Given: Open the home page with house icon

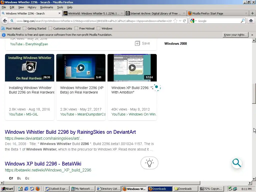Looking at the screenshot, I should click(251, 21).
